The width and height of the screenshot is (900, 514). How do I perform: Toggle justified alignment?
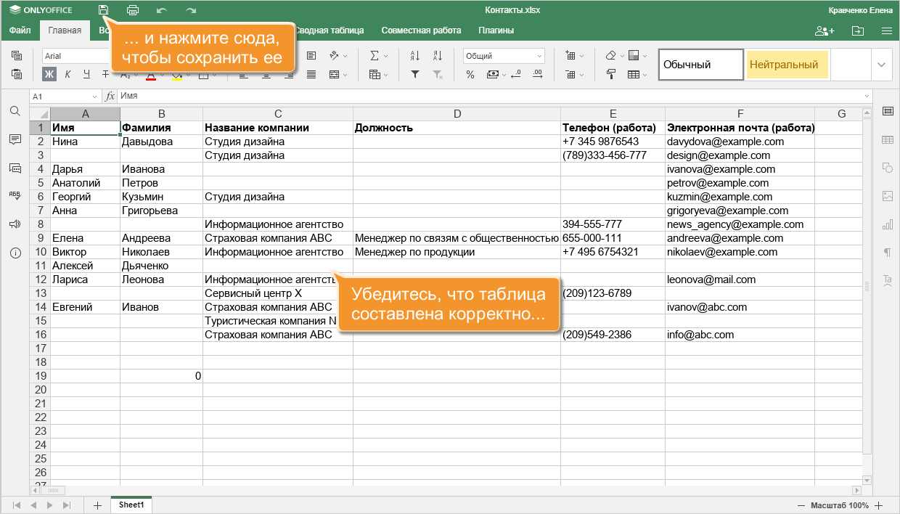click(x=311, y=74)
